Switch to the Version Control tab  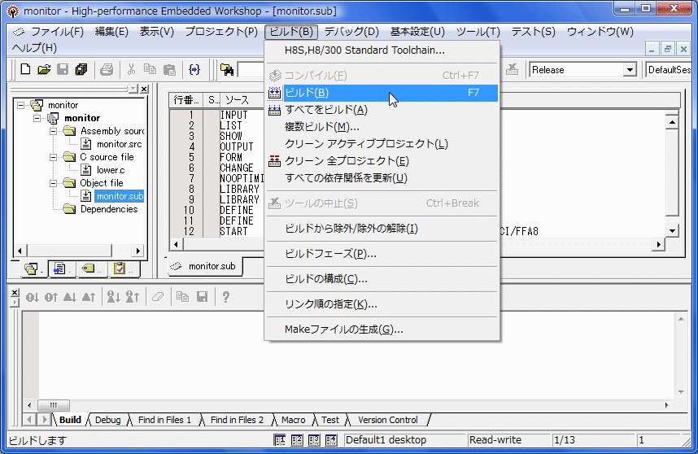[x=388, y=420]
